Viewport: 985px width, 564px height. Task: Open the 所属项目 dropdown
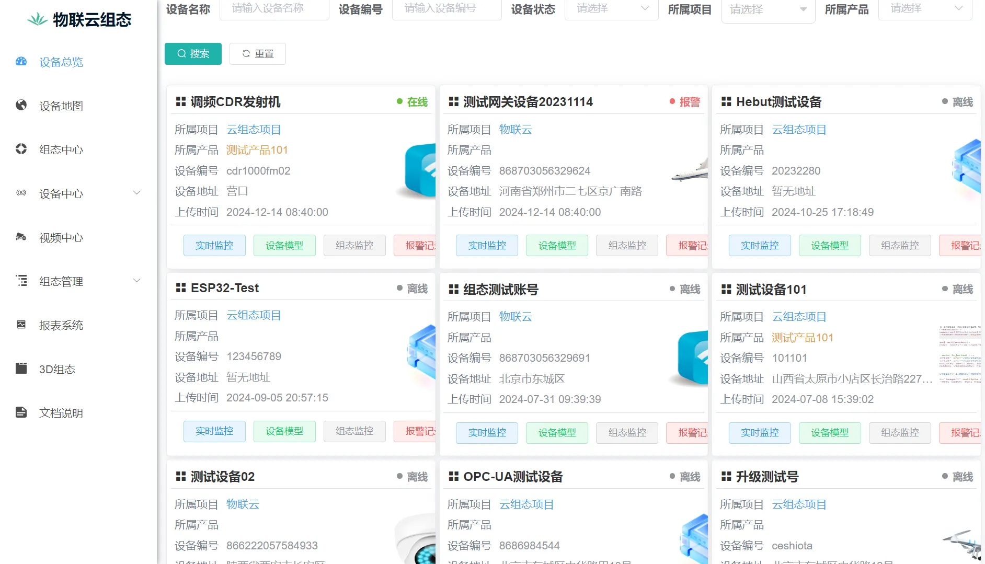768,10
